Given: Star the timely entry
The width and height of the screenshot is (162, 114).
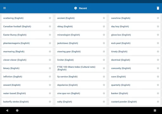Looking at the screenshot, I should 158,52.
